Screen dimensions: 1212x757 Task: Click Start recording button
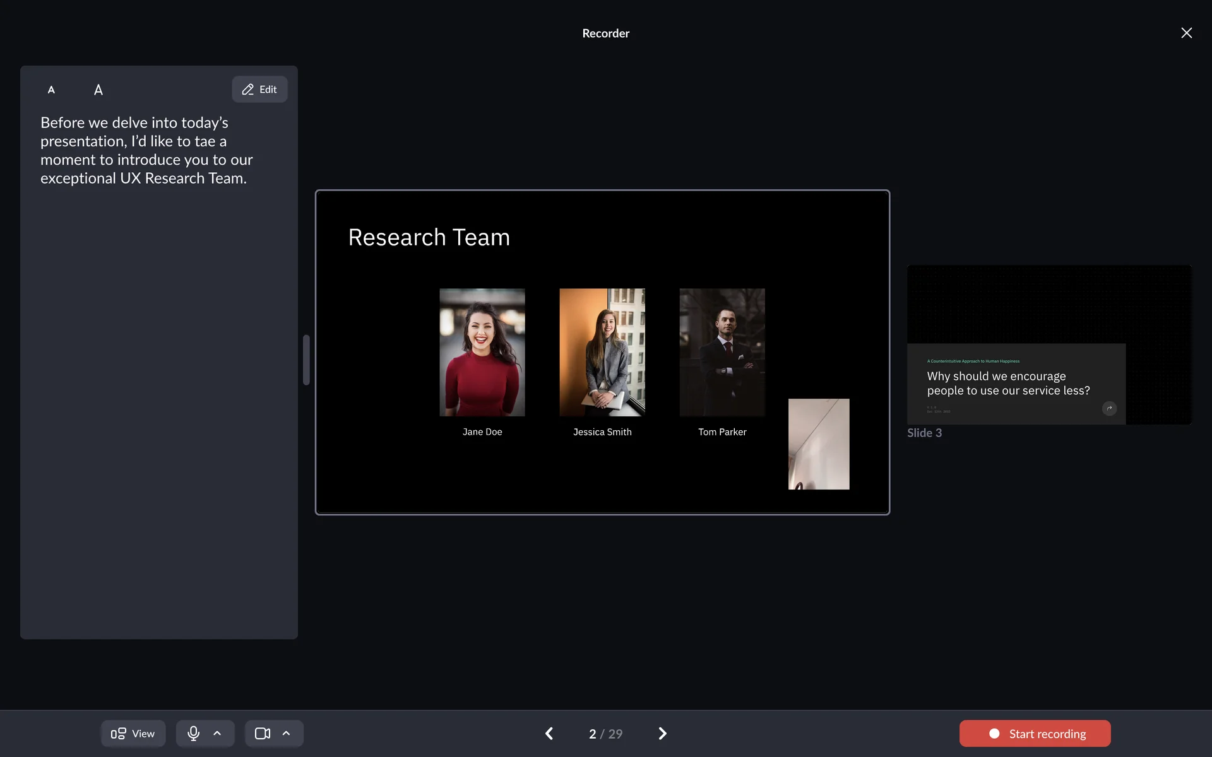1035,733
